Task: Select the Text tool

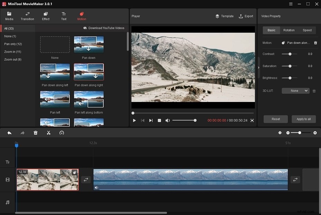Action: click(x=64, y=16)
